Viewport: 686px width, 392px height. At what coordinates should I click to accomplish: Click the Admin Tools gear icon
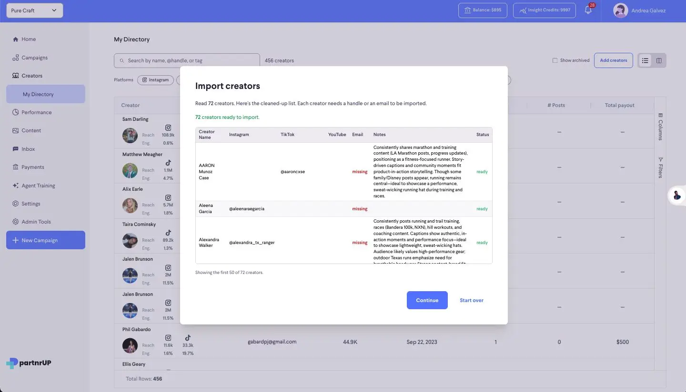pyautogui.click(x=16, y=222)
